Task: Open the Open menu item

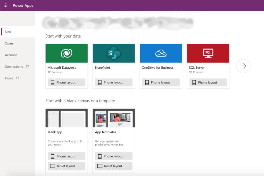Action: [x=18, y=43]
